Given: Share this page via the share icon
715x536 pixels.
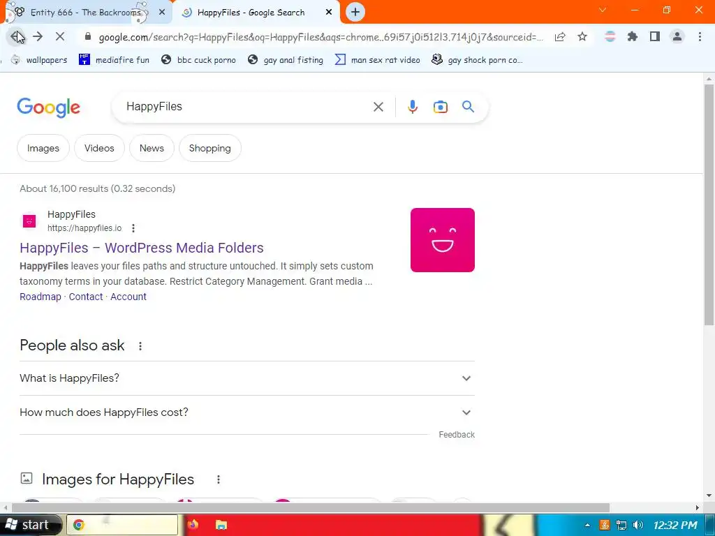Looking at the screenshot, I should pyautogui.click(x=560, y=36).
